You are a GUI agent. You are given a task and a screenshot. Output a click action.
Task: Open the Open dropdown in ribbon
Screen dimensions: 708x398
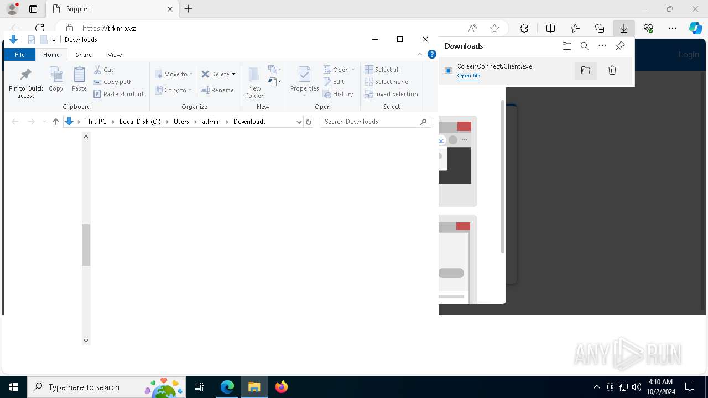pyautogui.click(x=339, y=70)
